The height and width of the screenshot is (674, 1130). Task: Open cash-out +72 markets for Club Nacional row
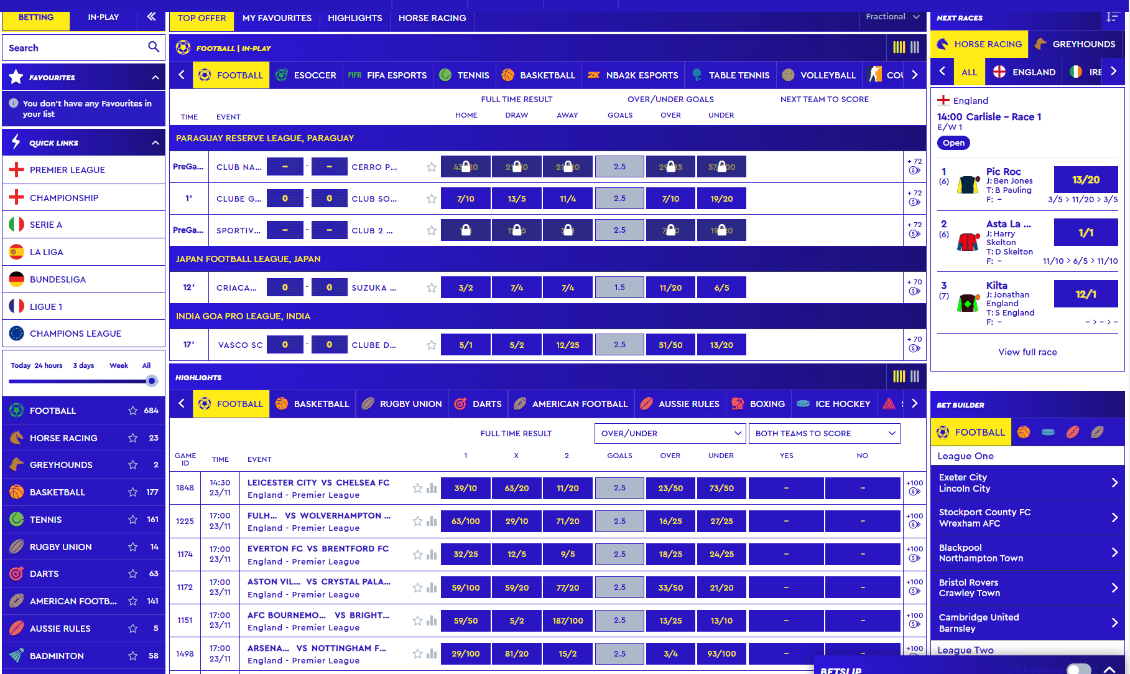pos(914,166)
